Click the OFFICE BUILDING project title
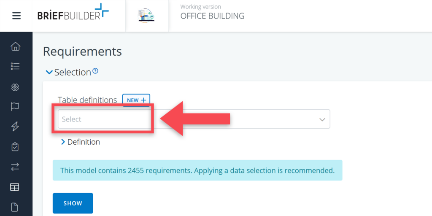432x216 pixels. click(212, 16)
